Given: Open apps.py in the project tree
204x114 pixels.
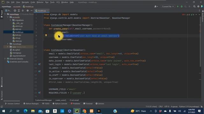Looking at the screenshot, I should pyautogui.click(x=17, y=29).
